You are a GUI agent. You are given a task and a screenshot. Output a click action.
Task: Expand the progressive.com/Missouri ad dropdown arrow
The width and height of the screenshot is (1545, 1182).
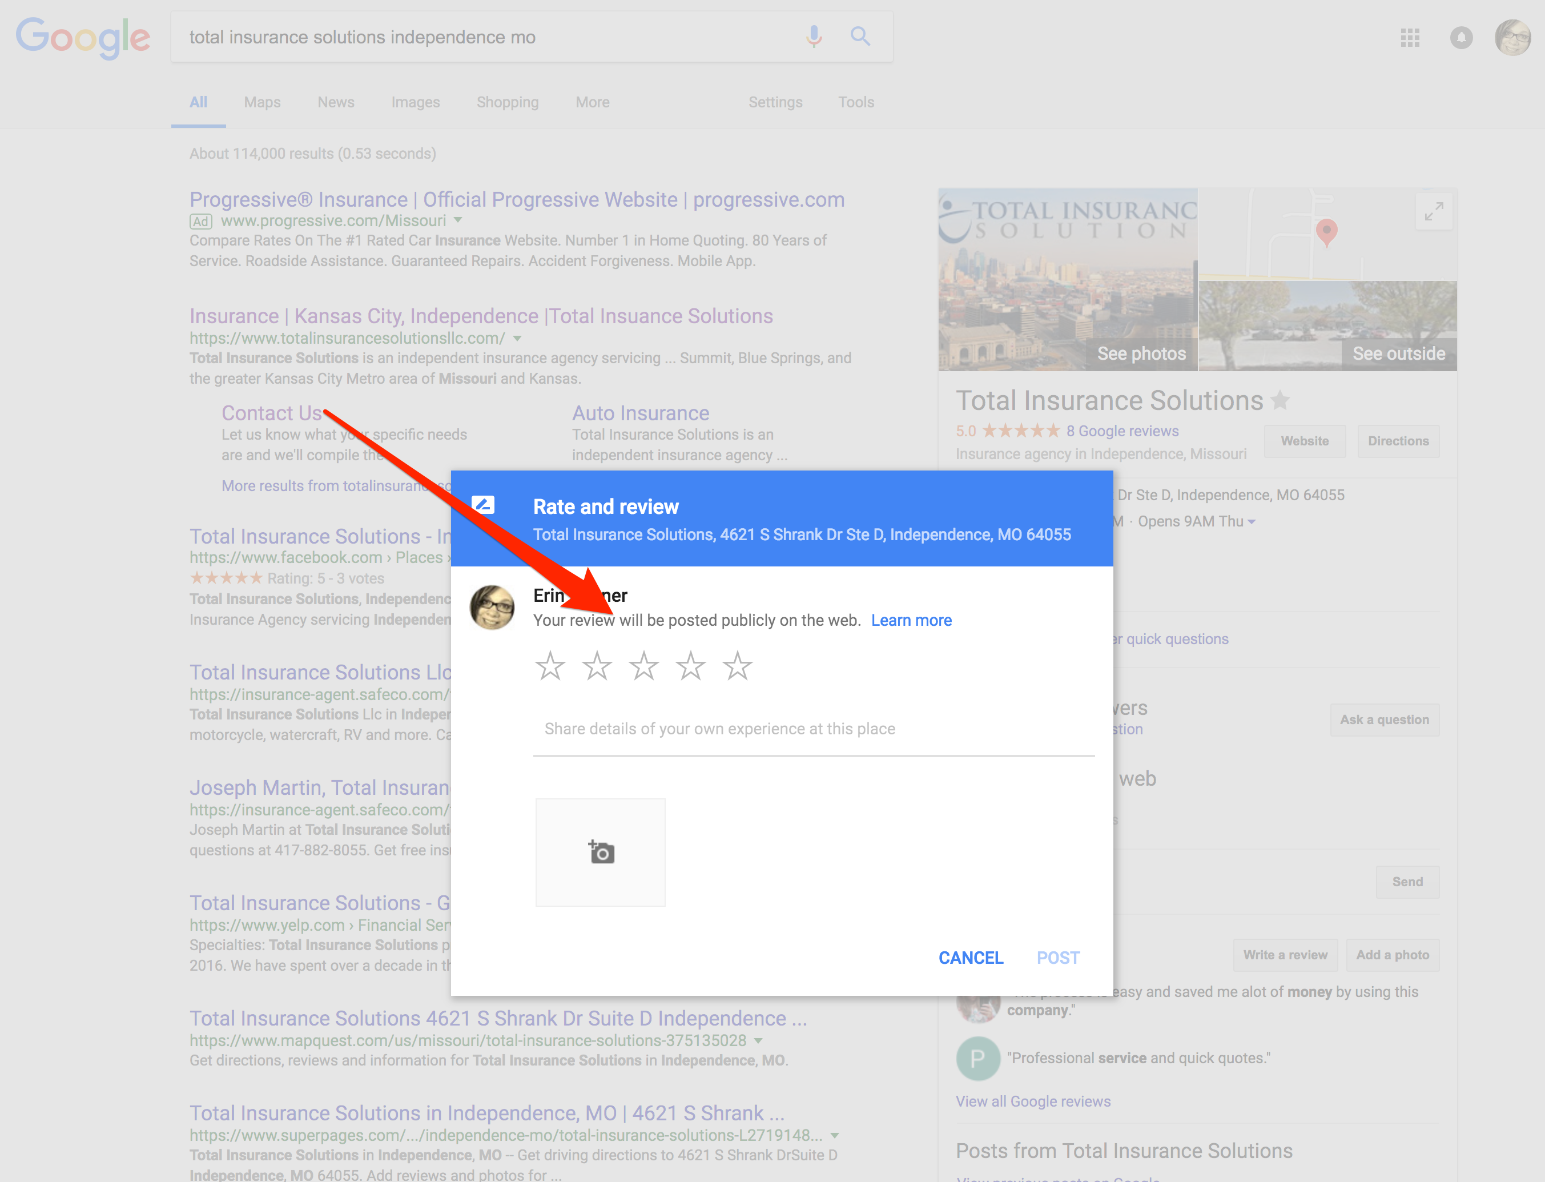[x=458, y=220]
